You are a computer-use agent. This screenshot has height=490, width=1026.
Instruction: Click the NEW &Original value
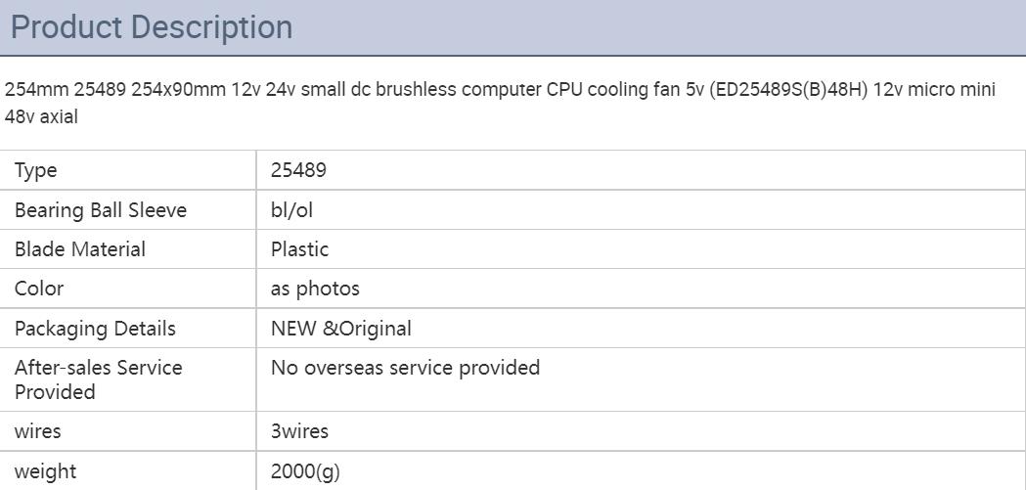tap(341, 328)
